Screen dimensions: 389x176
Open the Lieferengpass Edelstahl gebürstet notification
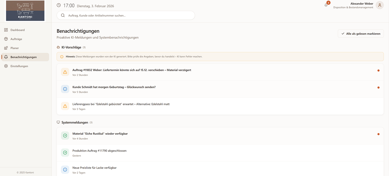[121, 104]
